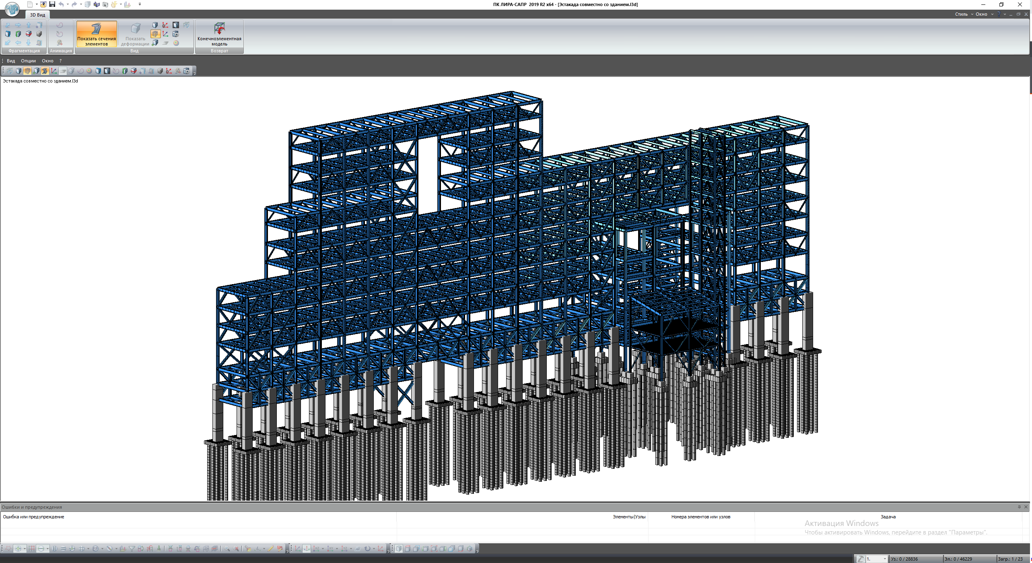1032x563 pixels.
Task: Click the open file folder icon
Action: tap(43, 4)
